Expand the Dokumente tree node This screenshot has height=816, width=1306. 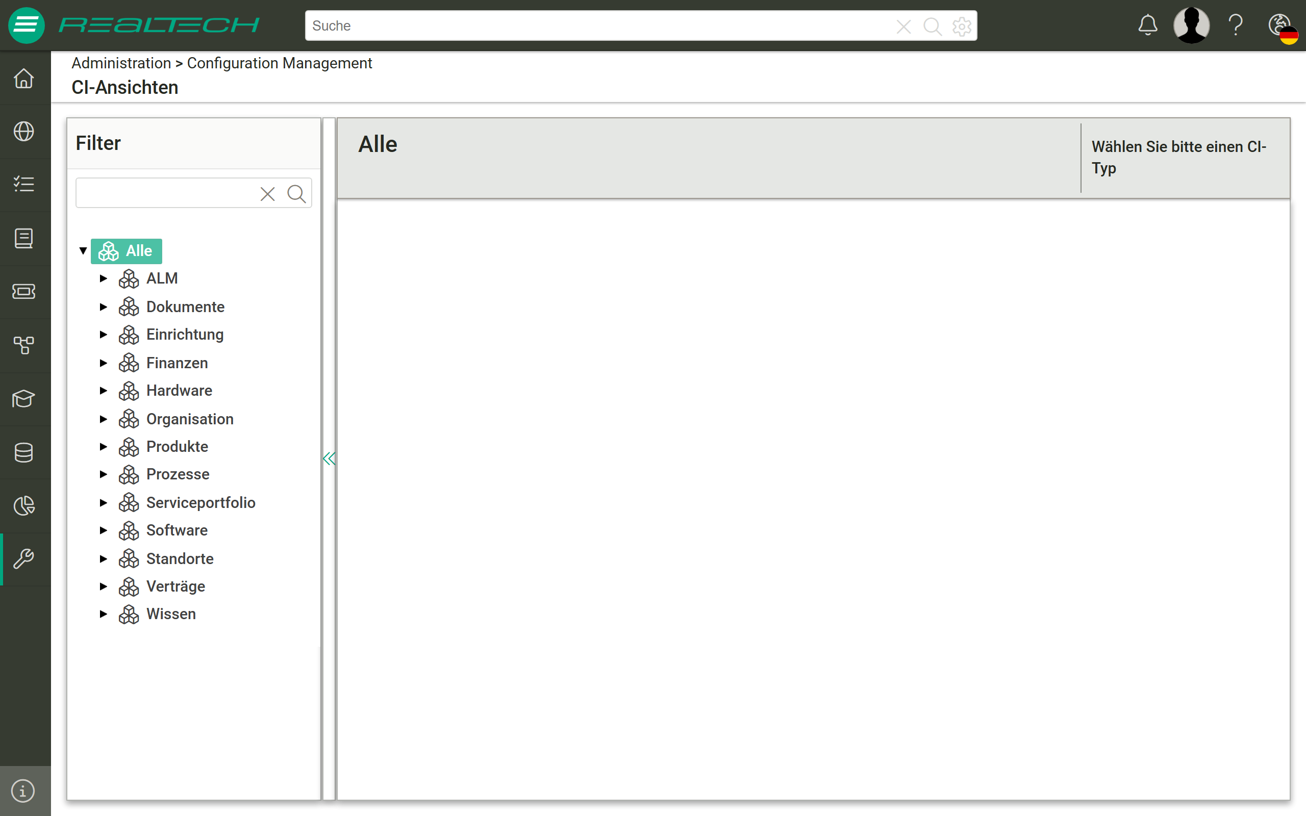103,307
